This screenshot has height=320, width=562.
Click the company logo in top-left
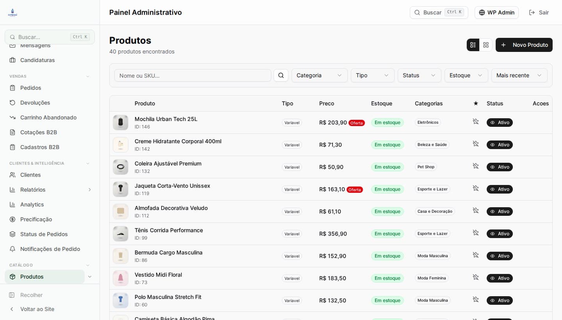click(x=12, y=12)
